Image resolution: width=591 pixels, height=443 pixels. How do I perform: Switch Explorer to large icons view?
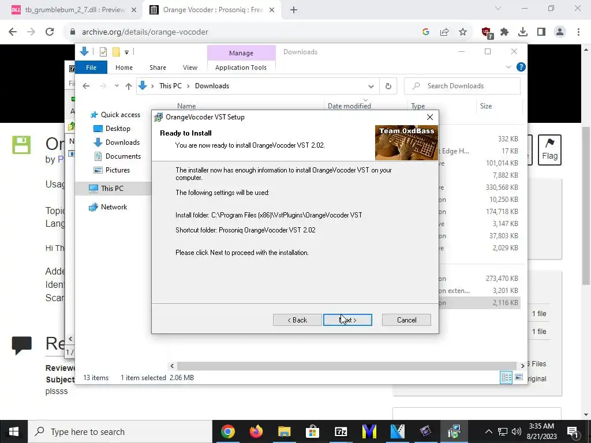coord(519,377)
